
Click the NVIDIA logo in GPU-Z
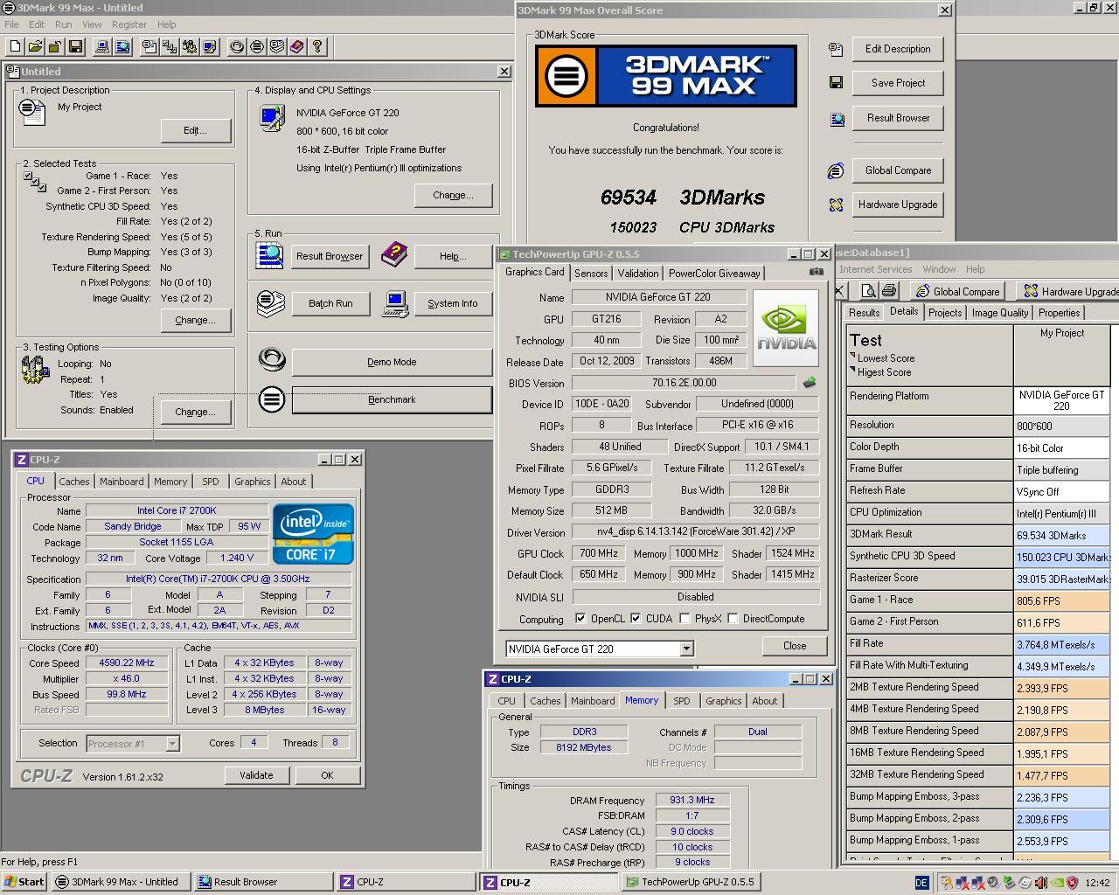coord(786,328)
